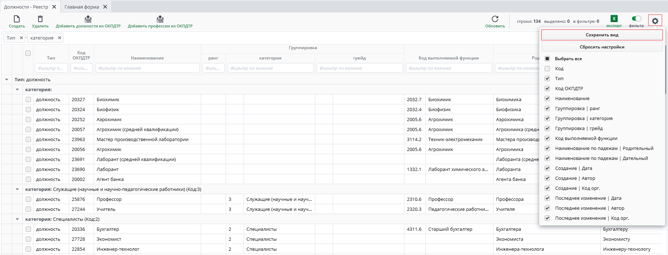
Task: Select the Биохимик row checkbox
Action: (28, 100)
